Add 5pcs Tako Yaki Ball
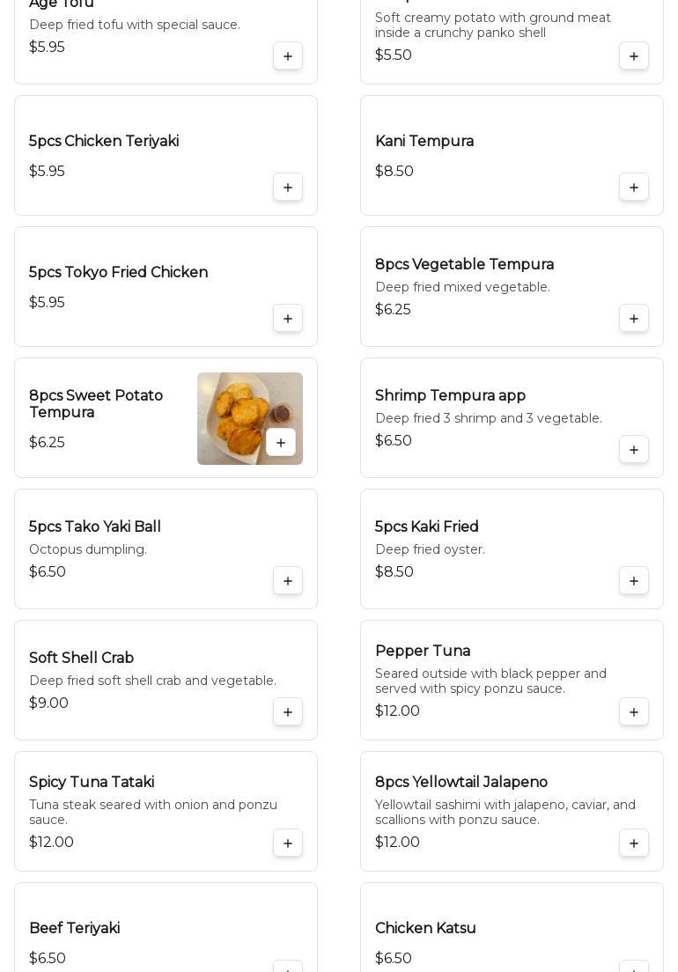Screen dimensions: 678x972 288,581
